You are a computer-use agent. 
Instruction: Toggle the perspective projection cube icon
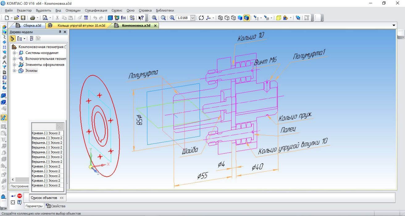point(278,18)
